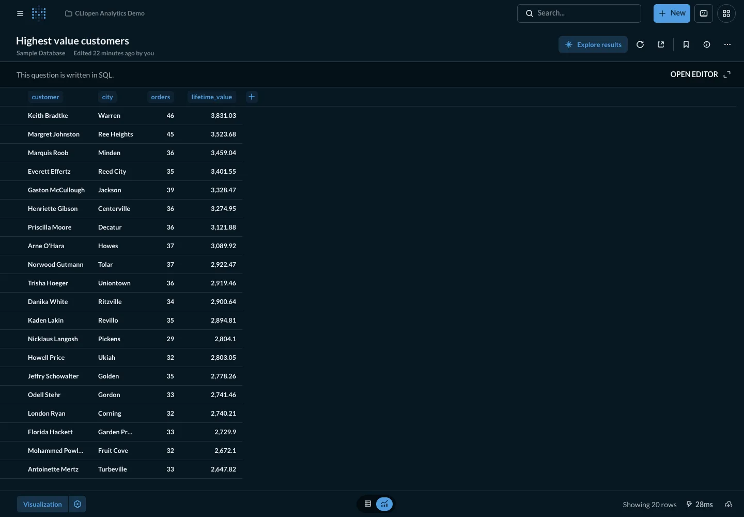Click the Turbeville city cell
The width and height of the screenshot is (744, 517).
[113, 469]
